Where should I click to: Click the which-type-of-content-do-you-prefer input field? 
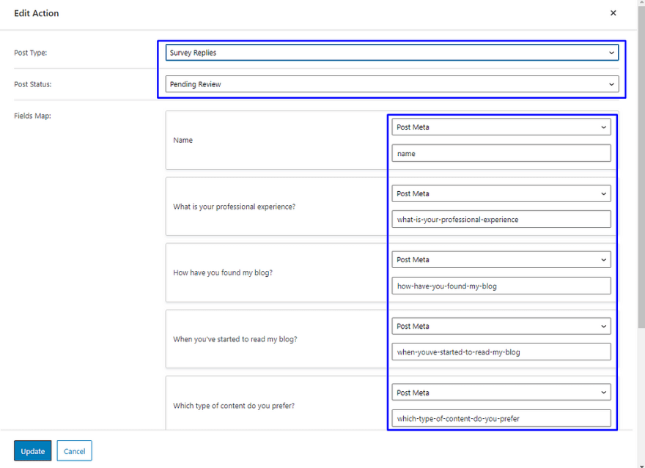click(501, 418)
